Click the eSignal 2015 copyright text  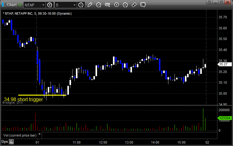(13, 103)
